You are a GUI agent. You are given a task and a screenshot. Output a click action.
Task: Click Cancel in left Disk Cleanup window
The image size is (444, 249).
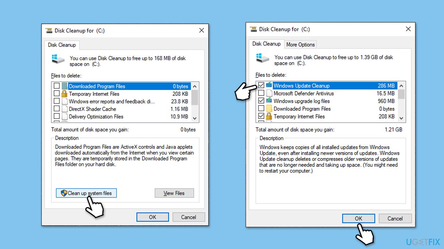point(189,217)
